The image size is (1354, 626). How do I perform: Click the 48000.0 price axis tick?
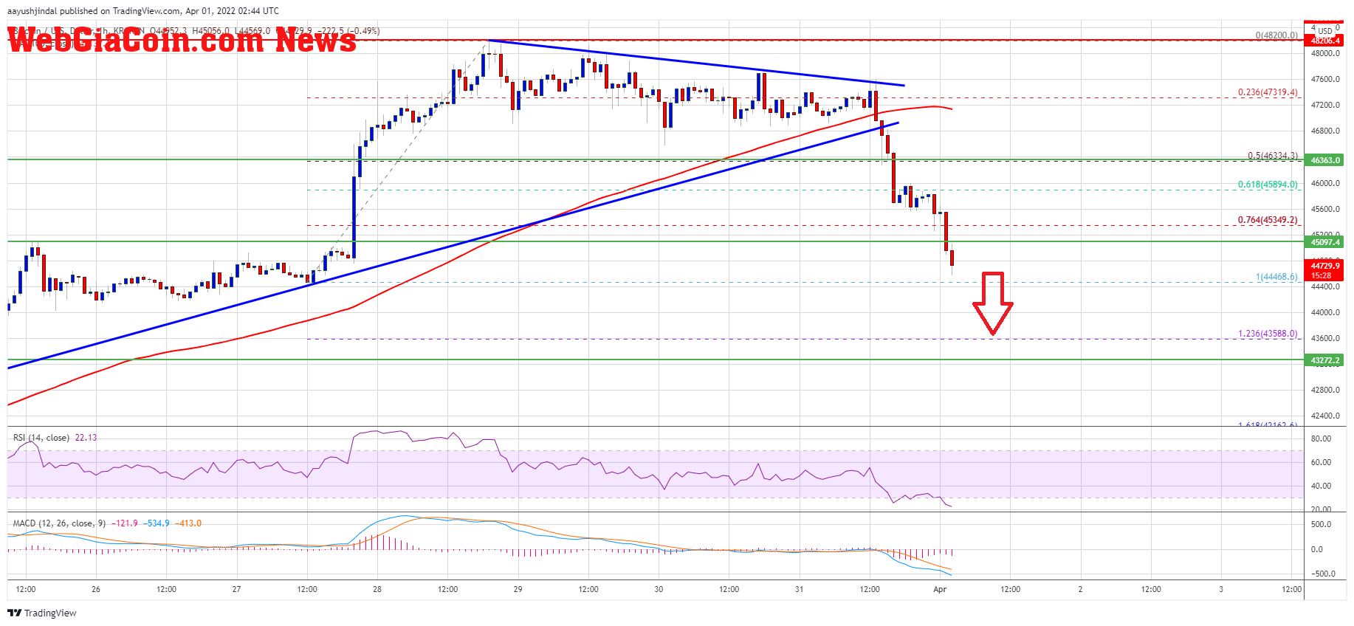click(x=1325, y=53)
